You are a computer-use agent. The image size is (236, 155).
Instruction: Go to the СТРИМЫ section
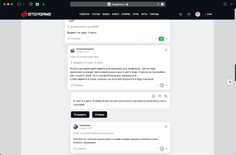click(126, 14)
